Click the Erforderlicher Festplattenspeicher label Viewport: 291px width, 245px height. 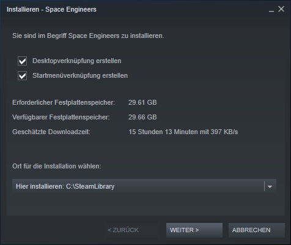point(64,102)
